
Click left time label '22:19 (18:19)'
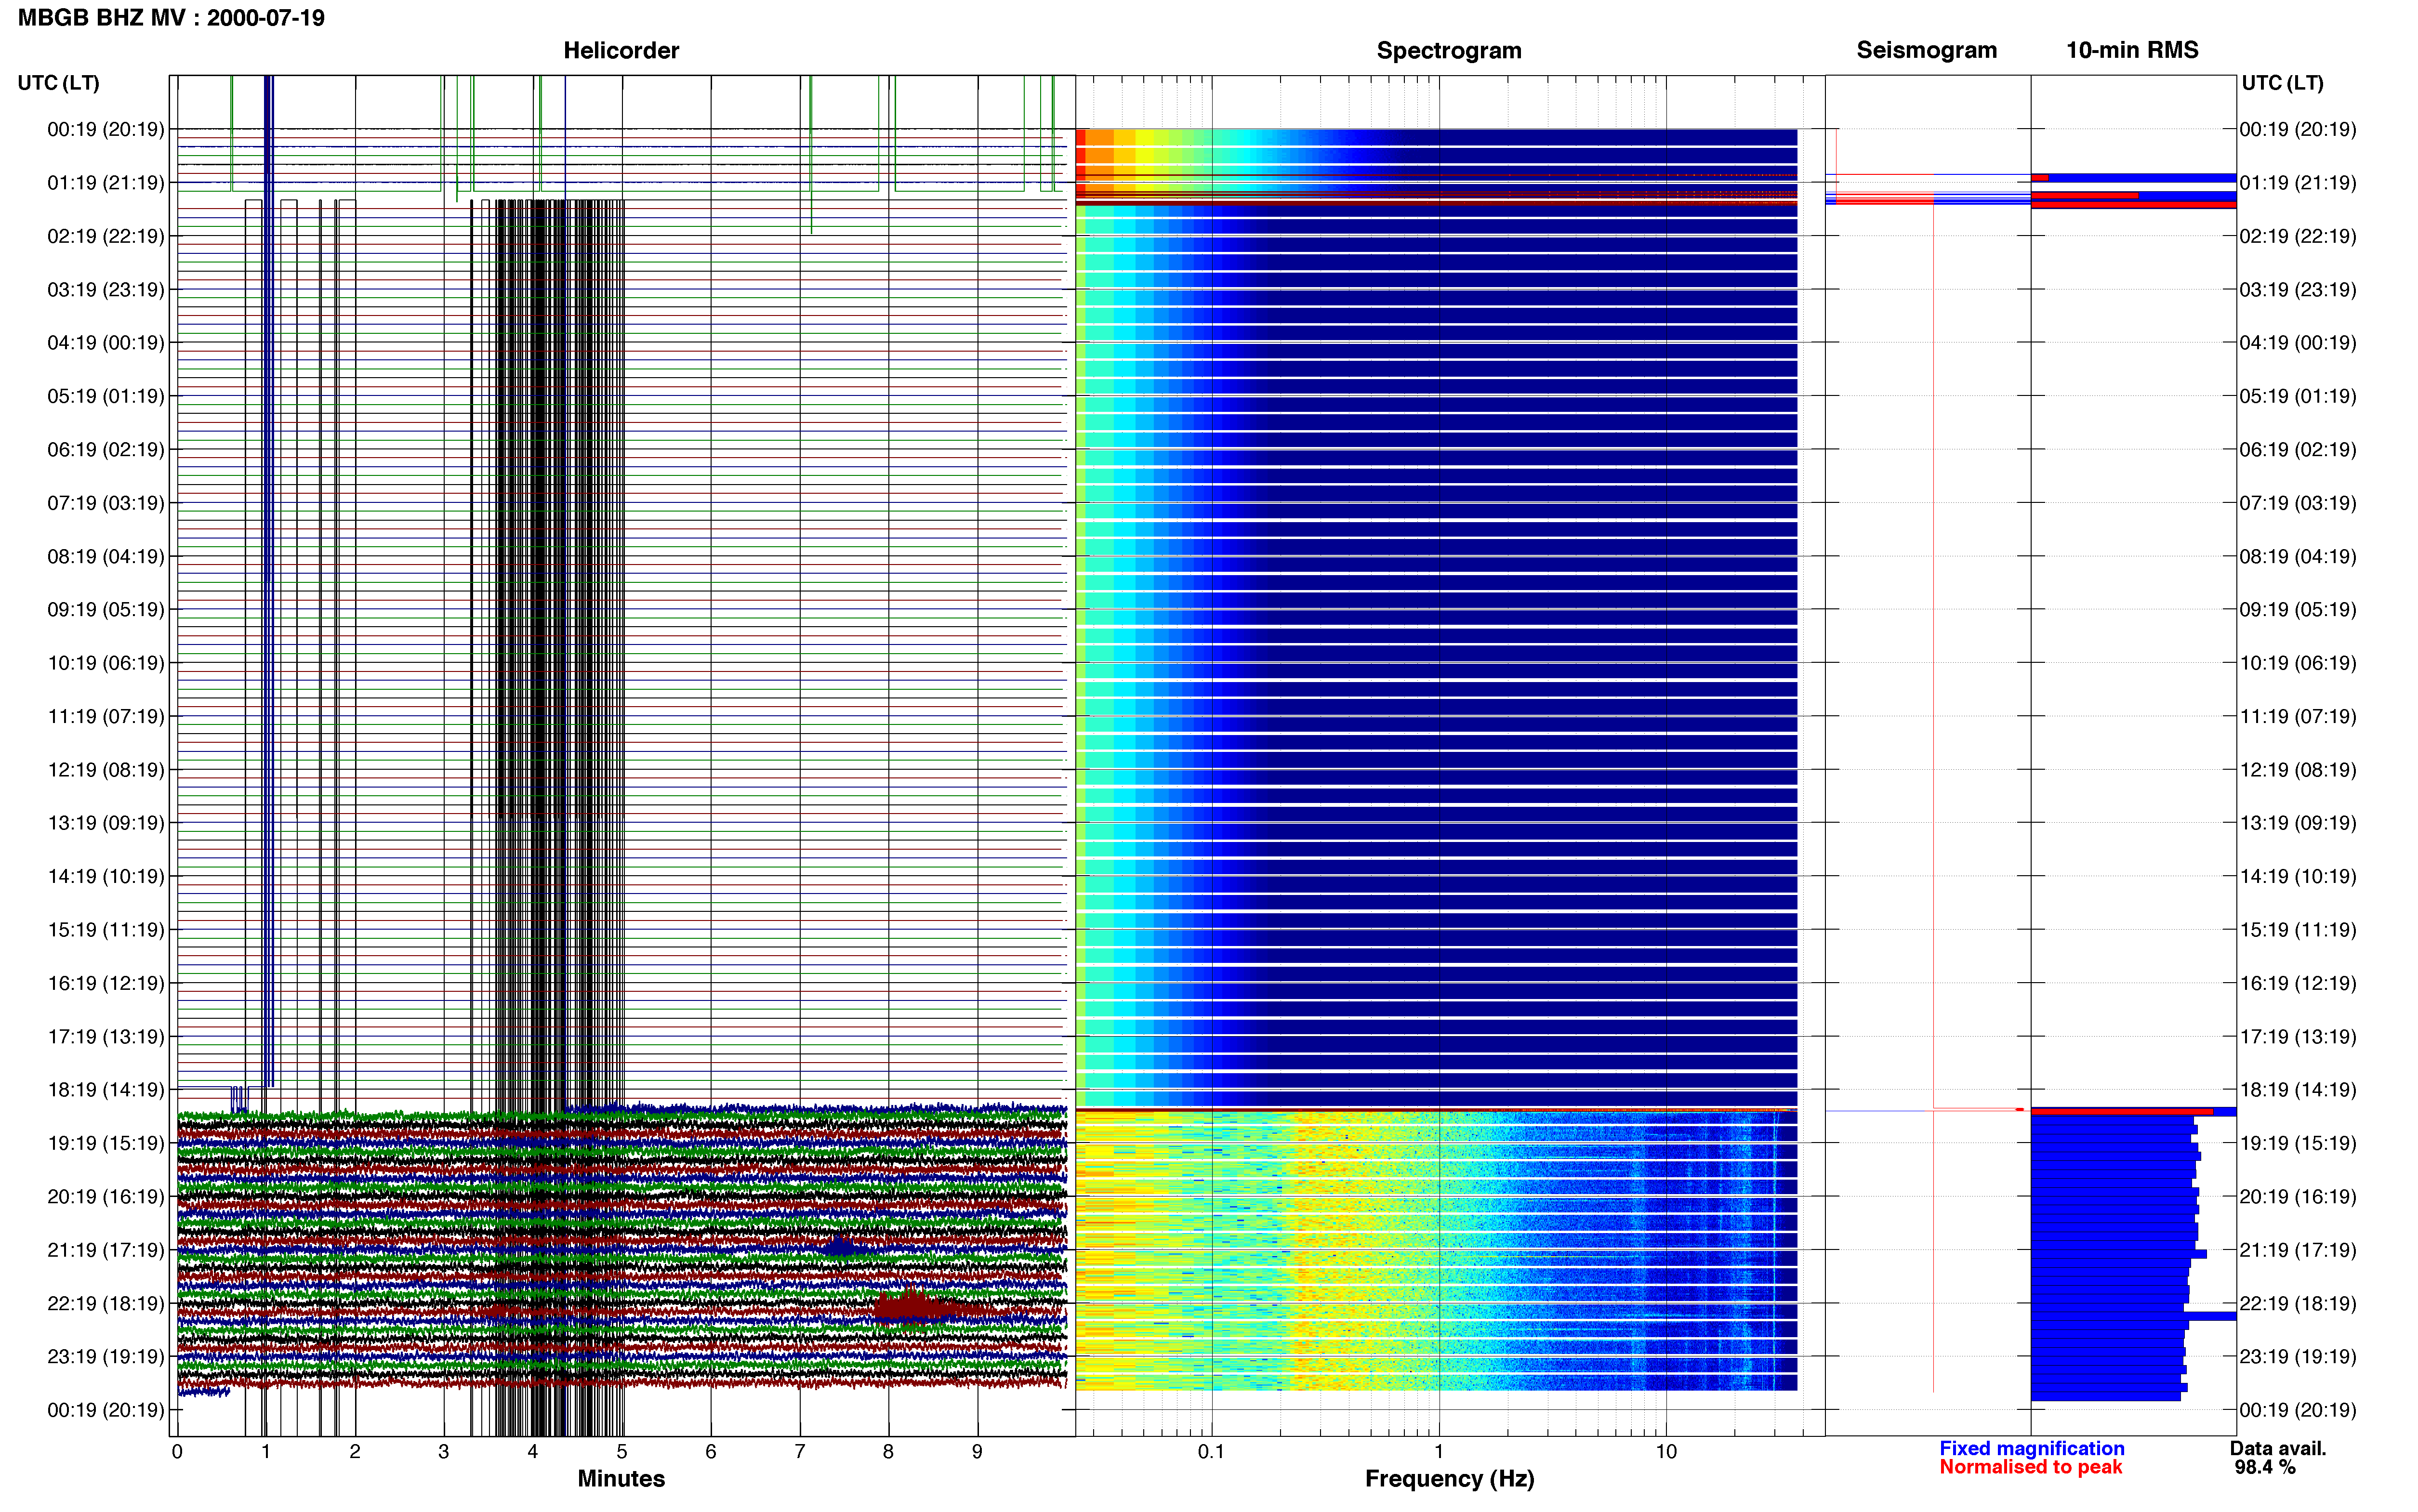pos(106,1303)
